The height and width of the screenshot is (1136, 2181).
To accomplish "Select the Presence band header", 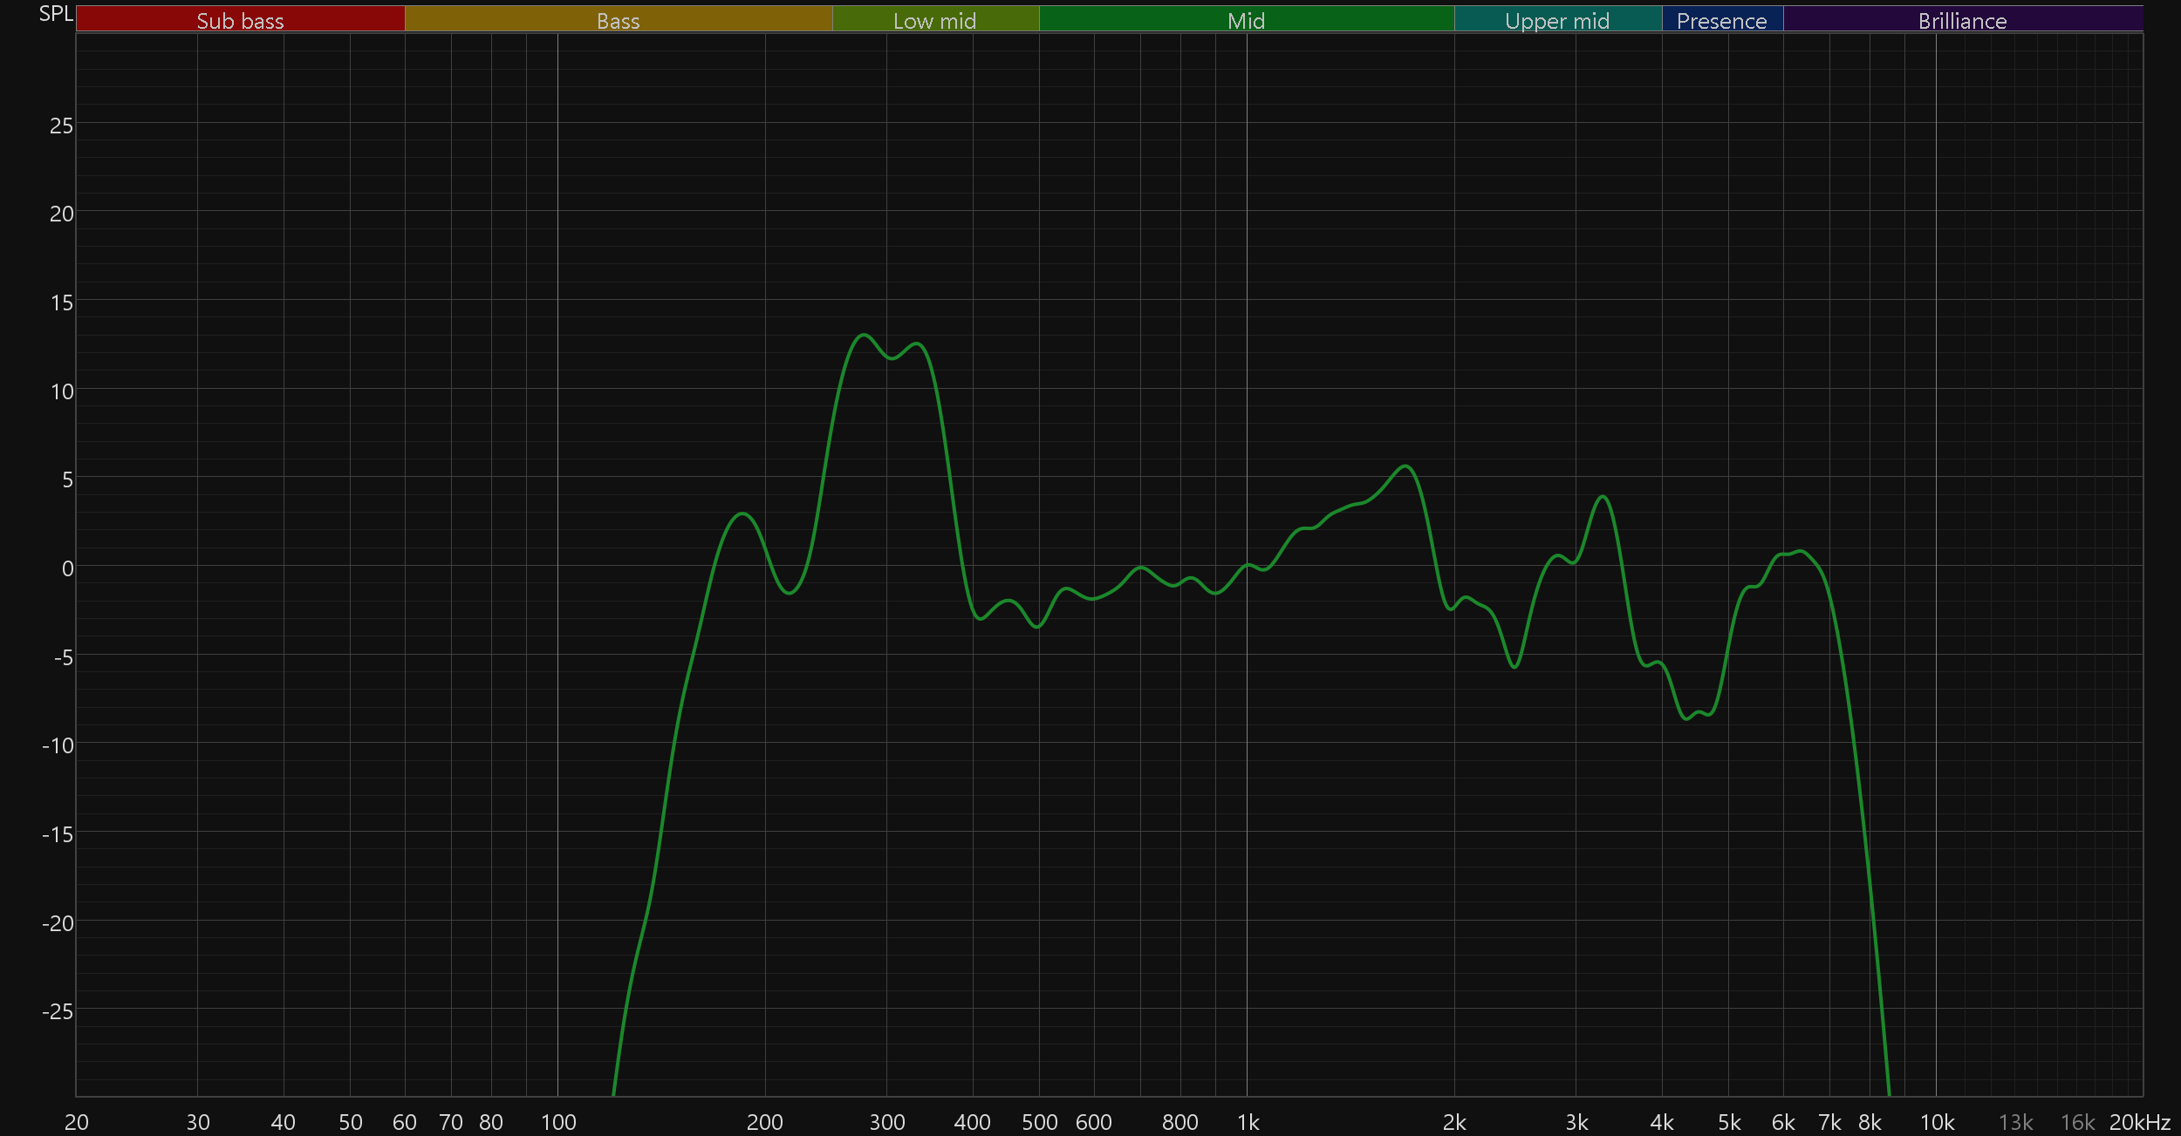I will 1721,20.
